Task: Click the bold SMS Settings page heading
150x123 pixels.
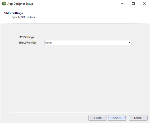Action: [x=14, y=13]
